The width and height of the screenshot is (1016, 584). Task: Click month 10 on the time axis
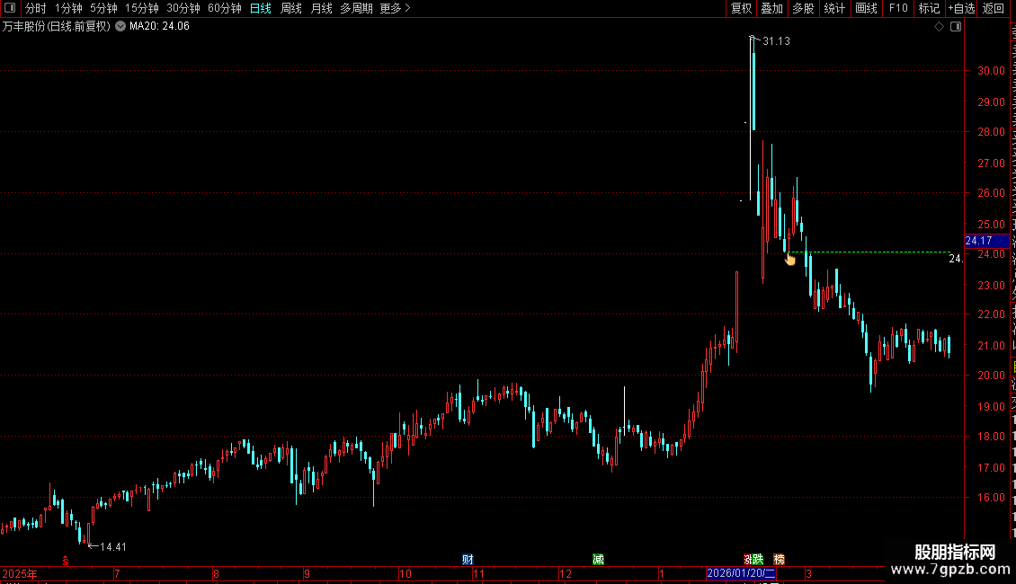(405, 573)
